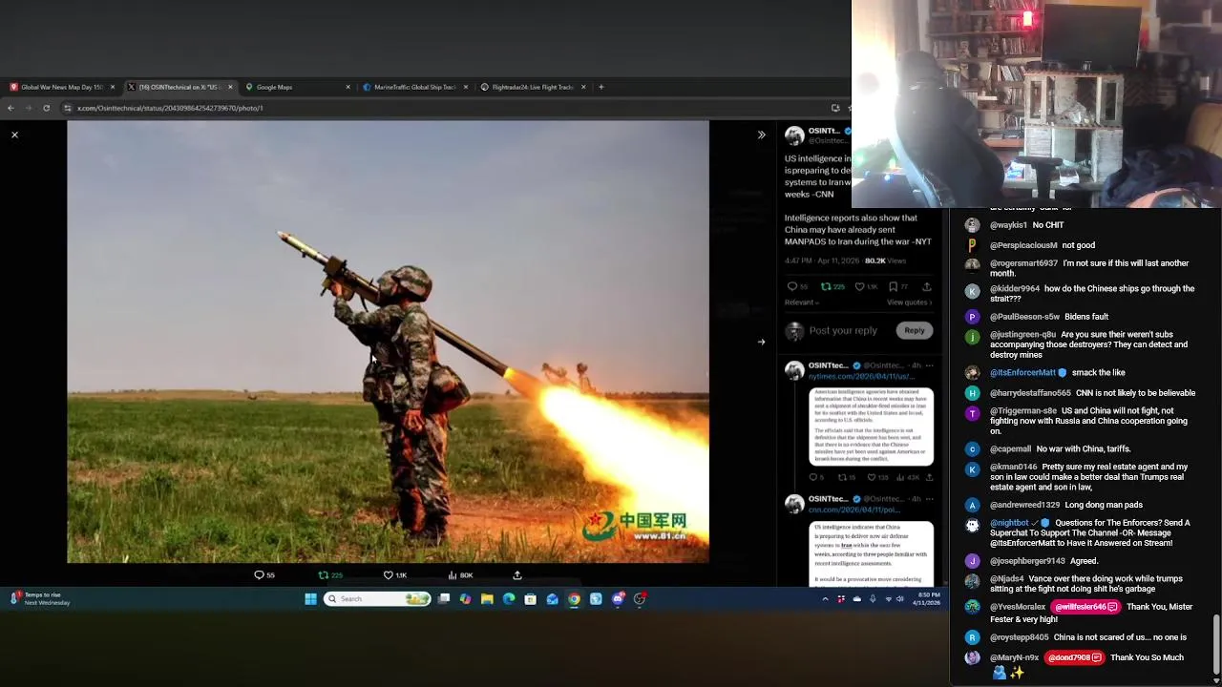Click the reply icon in the main tweet sidebar
Viewport: 1222px width, 687px height.
tap(791, 286)
